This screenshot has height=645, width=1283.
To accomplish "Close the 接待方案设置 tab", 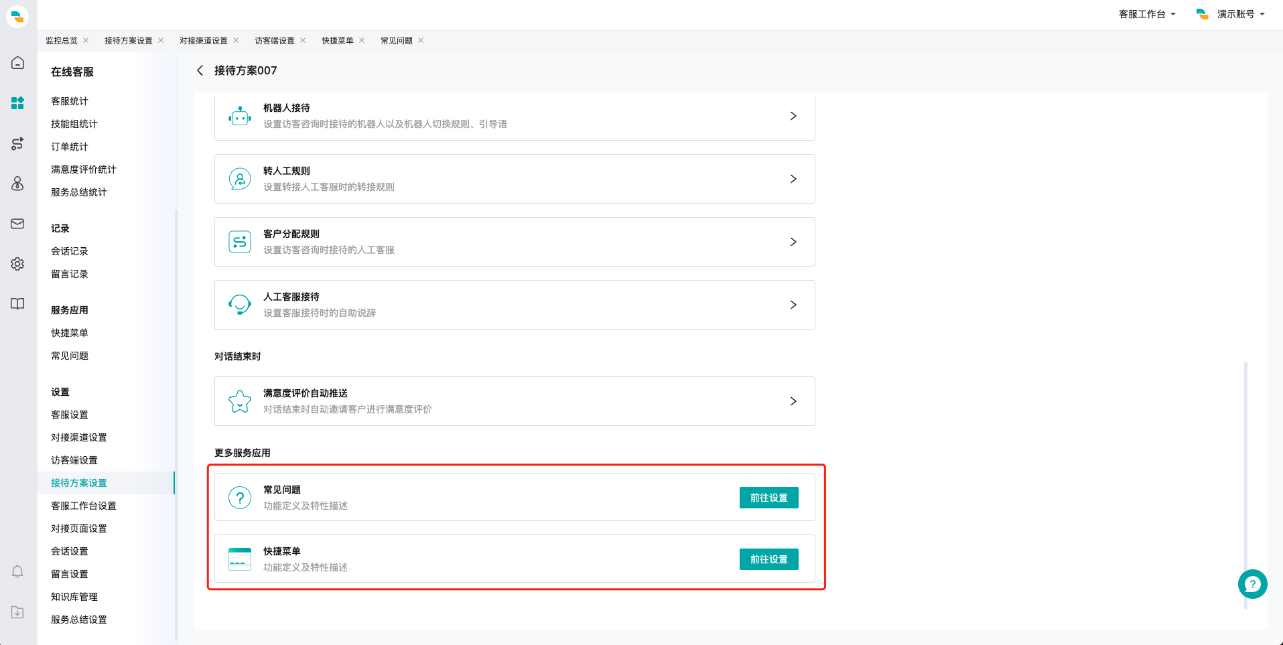I will point(161,40).
